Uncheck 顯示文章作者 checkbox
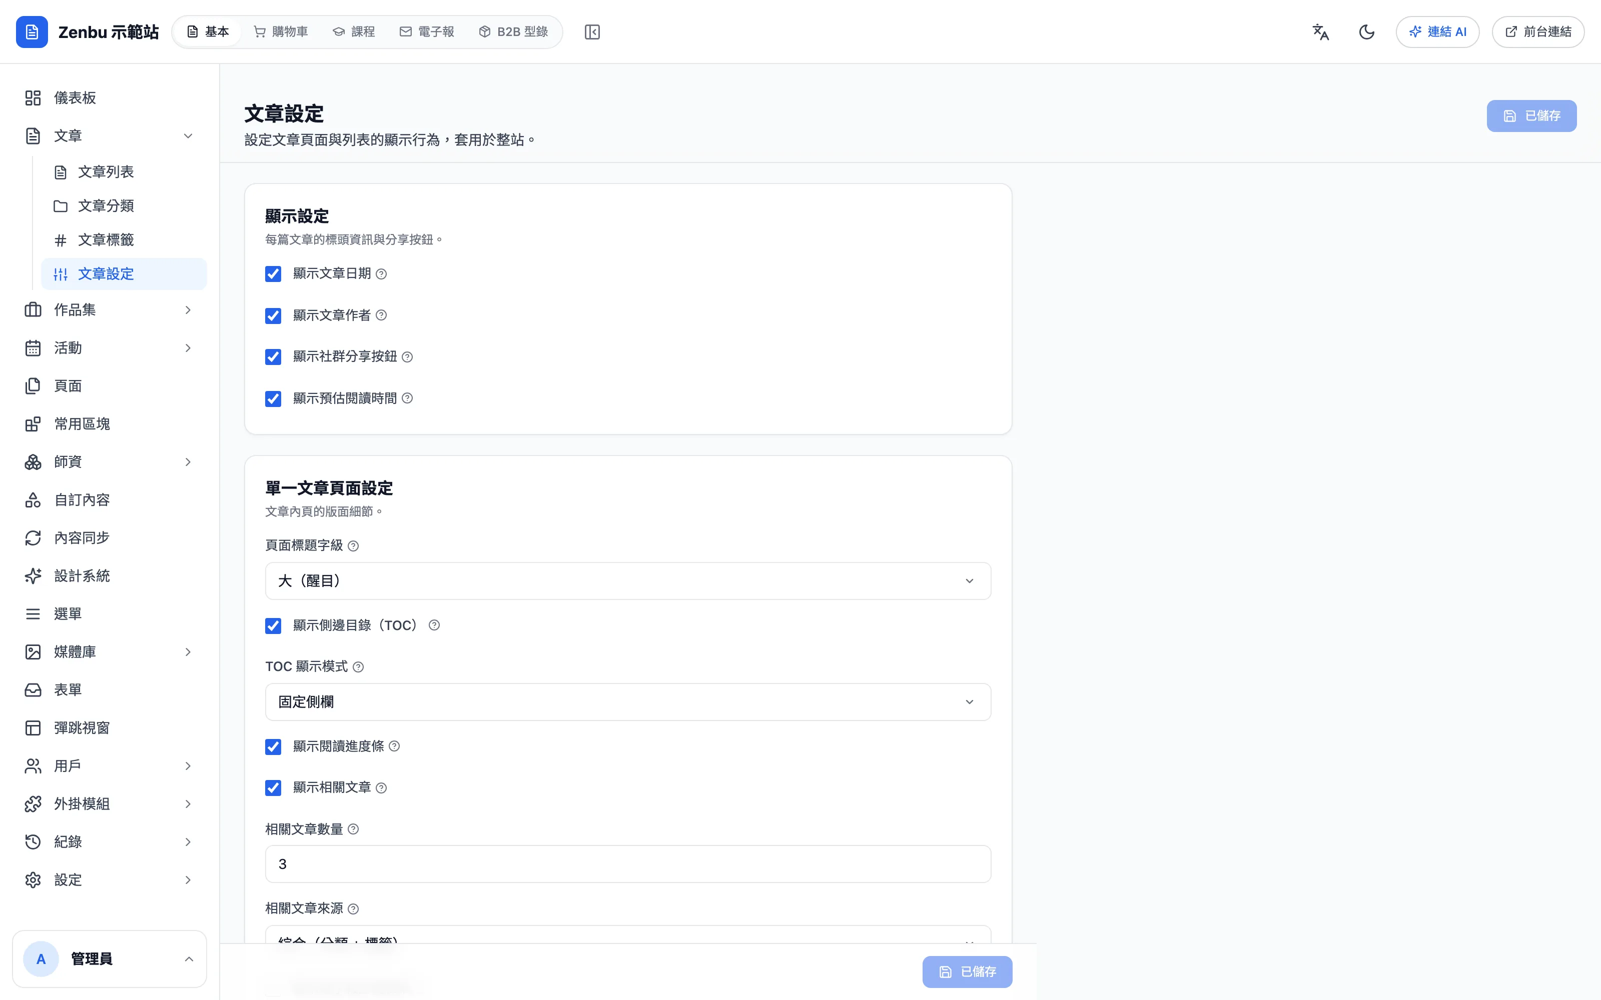The image size is (1601, 1000). (273, 315)
